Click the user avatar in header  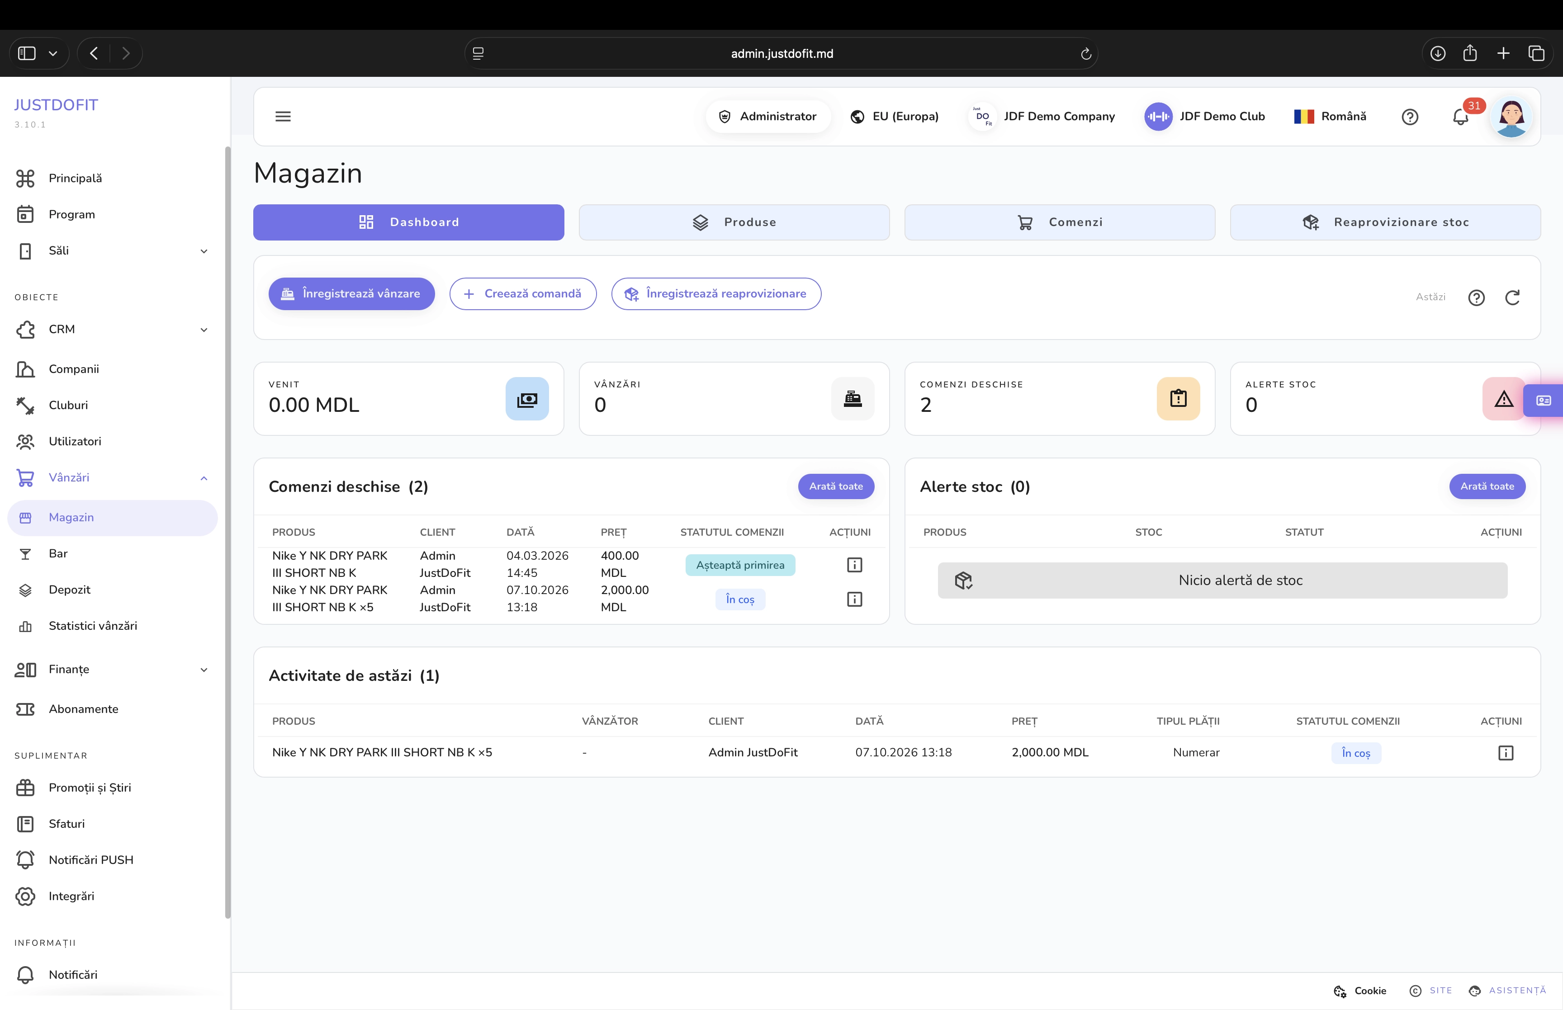(x=1511, y=117)
